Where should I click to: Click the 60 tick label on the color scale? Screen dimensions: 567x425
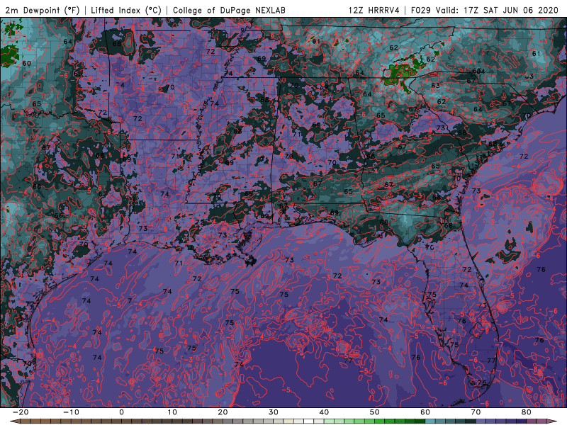425,412
